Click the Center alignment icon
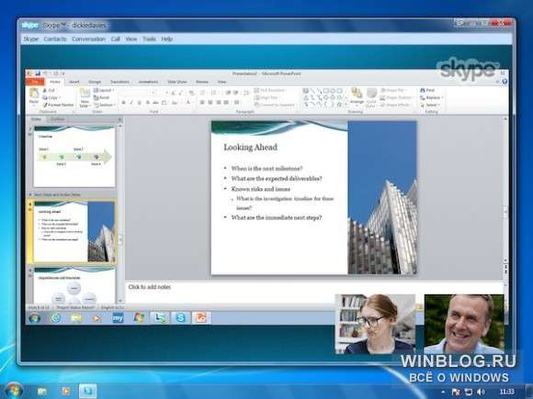Viewport: 533px width, 399px height. 210,102
